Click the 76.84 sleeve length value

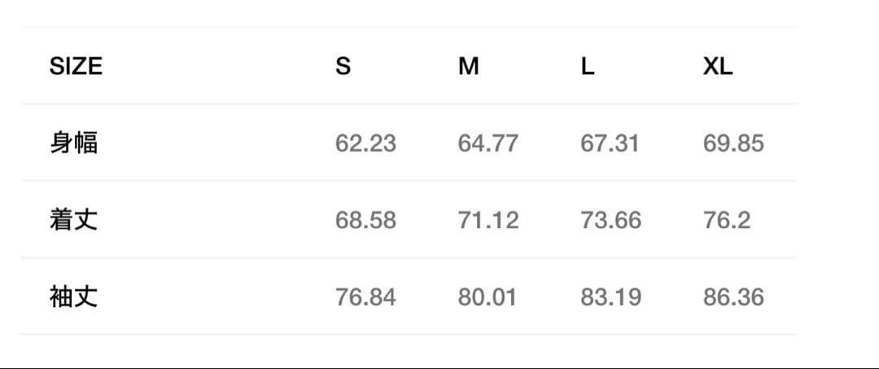pos(365,297)
